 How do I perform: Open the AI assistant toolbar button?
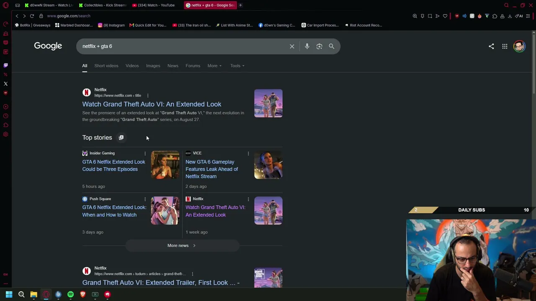pyautogui.click(x=519, y=16)
